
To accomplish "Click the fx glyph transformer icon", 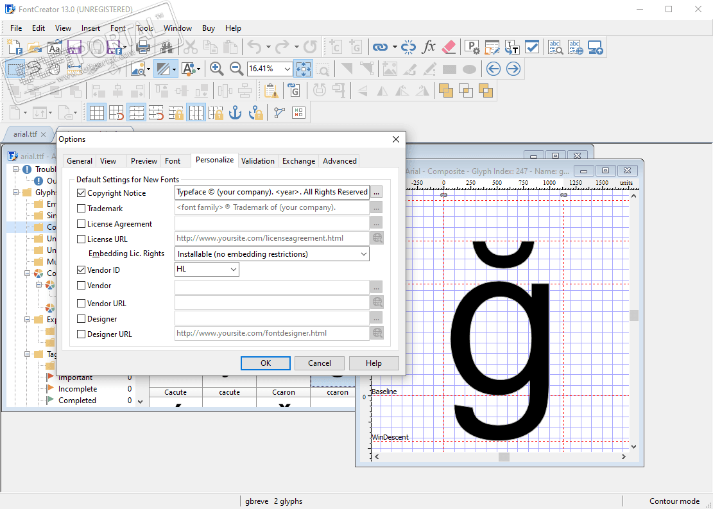I will (429, 47).
